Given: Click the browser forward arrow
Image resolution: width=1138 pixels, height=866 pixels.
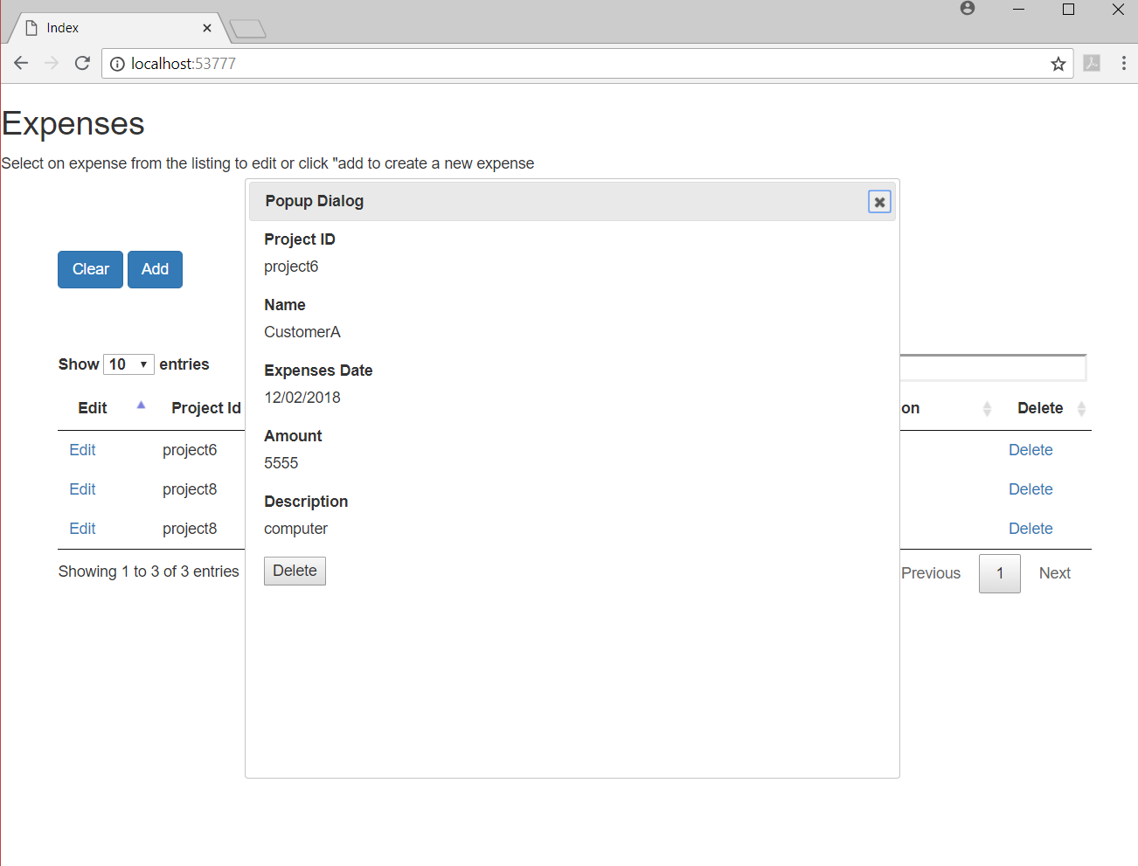Looking at the screenshot, I should coord(51,63).
